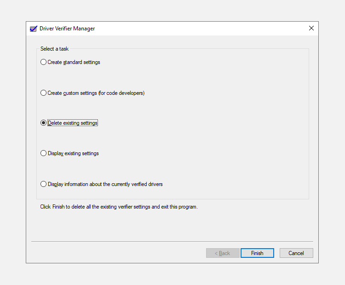Choose Create custom settings for code developers

[92, 93]
